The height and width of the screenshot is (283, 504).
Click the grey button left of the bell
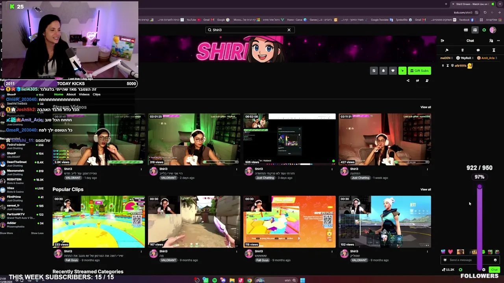tap(374, 71)
